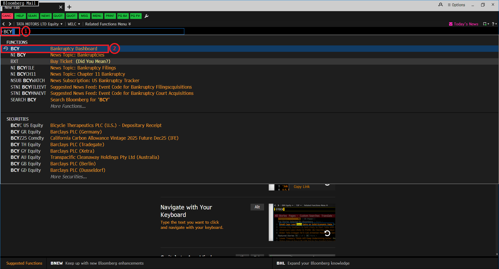
Task: Open the question mark help dropdown
Action: click(494, 24)
